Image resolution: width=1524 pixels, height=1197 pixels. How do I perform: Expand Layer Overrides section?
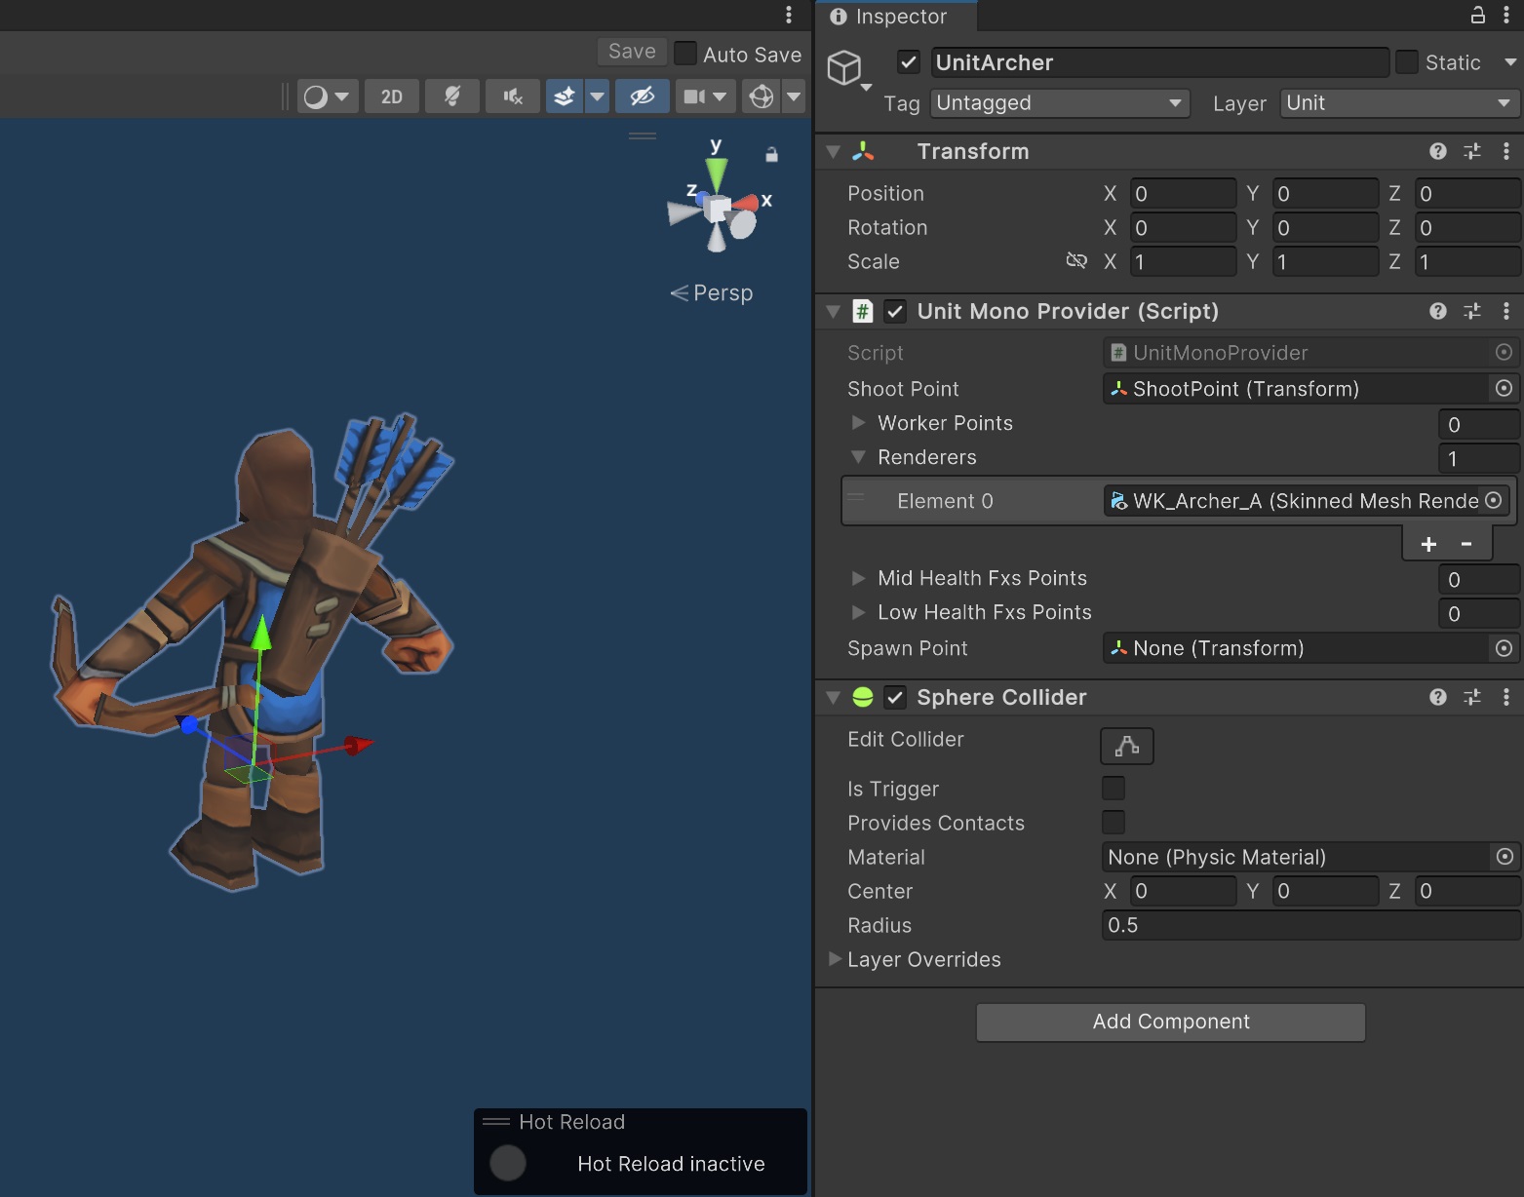(835, 959)
